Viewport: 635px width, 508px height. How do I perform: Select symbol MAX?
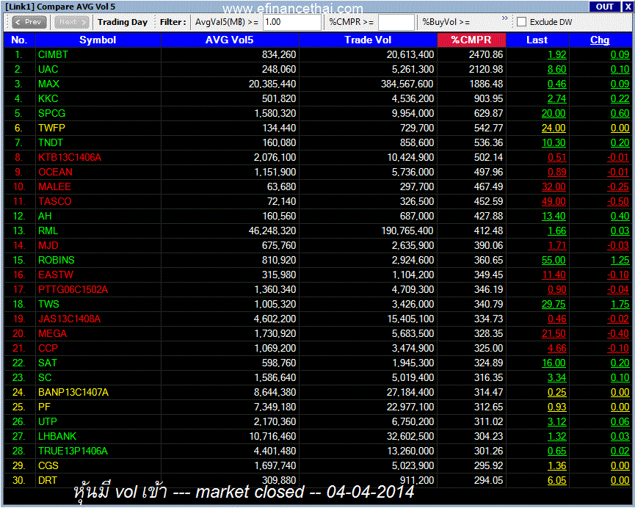49,84
